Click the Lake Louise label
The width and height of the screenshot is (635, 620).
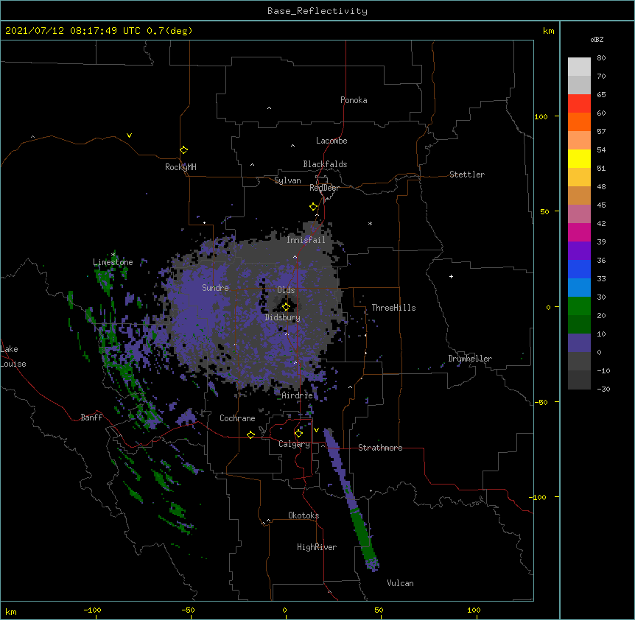coord(13,356)
